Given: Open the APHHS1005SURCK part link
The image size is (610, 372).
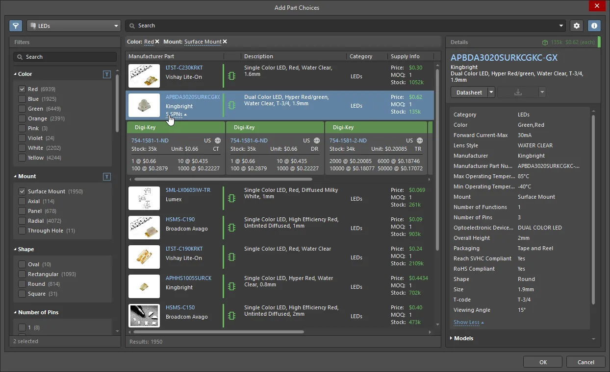Looking at the screenshot, I should click(189, 278).
